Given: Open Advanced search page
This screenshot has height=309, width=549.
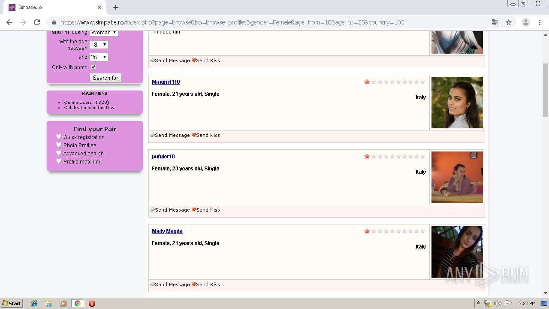Looking at the screenshot, I should tap(84, 154).
